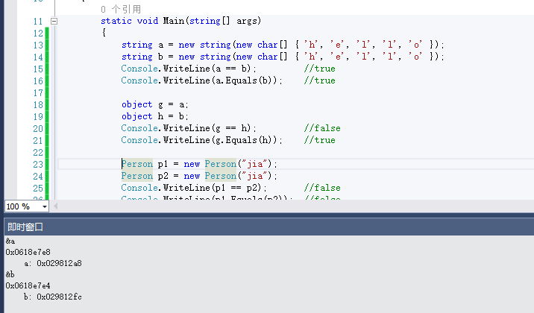Click address 0x0618e7e8 in immediate window
Screen dimensions: 534x313
(x=28, y=253)
